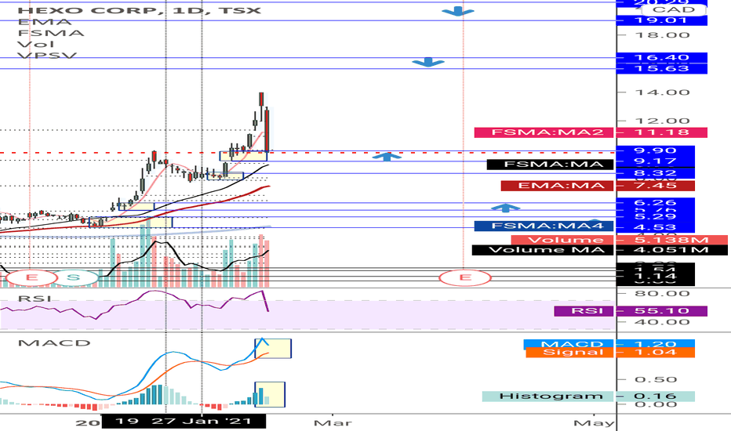Click the 9.17 price label
The image size is (731, 431).
point(656,161)
